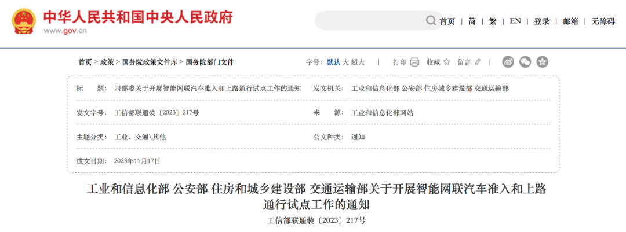This screenshot has height=232, width=626.
Task: Click the star icon next to 收藏
Action: click(x=447, y=62)
